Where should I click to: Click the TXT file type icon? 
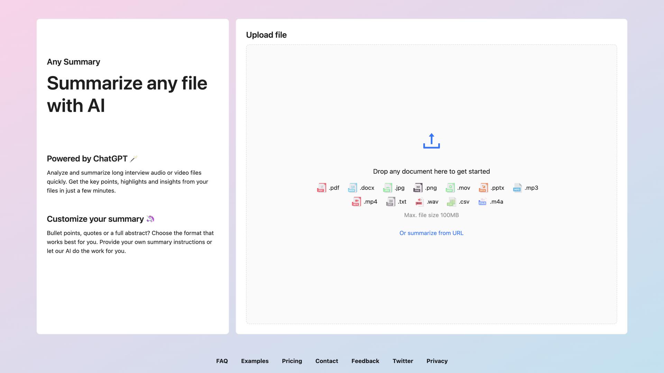coord(390,202)
